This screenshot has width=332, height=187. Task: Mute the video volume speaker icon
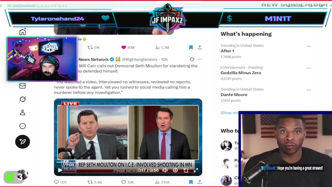(165, 170)
